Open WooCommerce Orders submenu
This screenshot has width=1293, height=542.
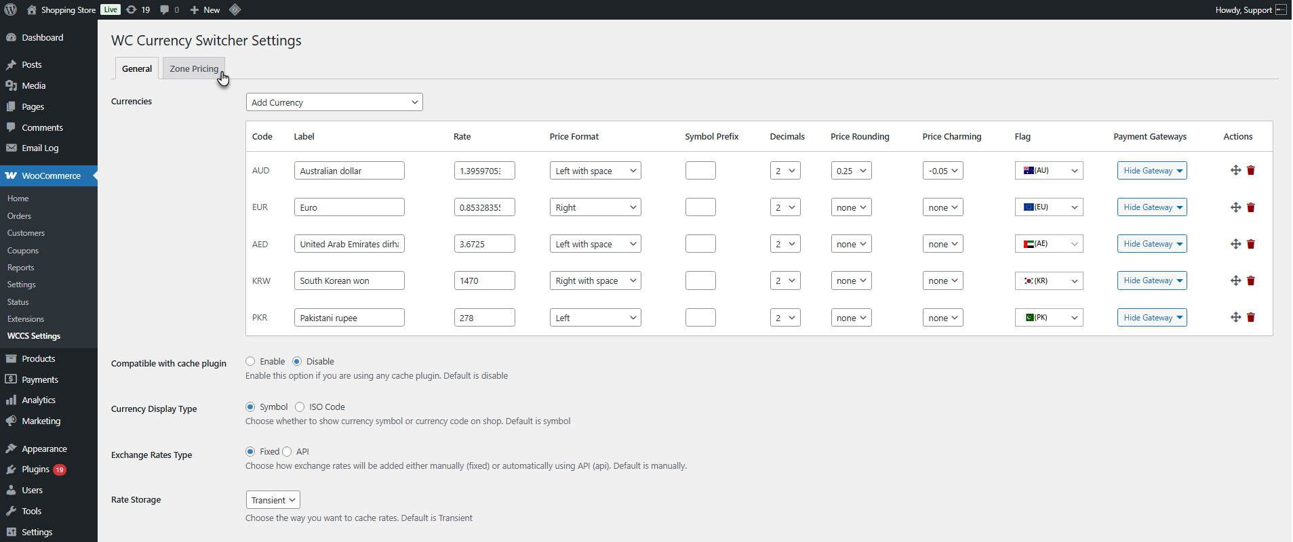[20, 215]
